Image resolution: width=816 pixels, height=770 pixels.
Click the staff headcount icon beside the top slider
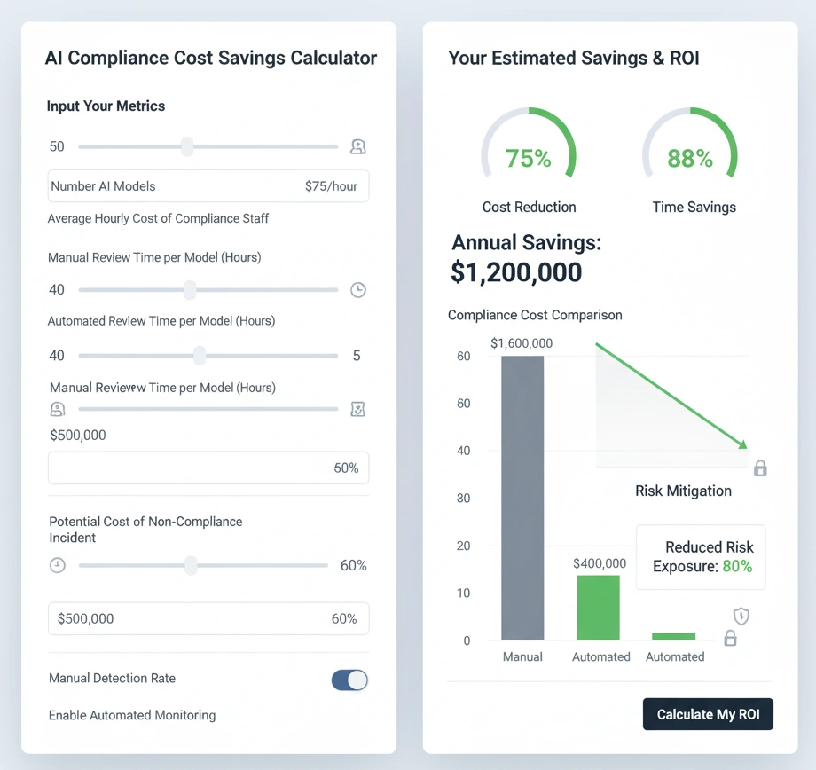tap(357, 146)
